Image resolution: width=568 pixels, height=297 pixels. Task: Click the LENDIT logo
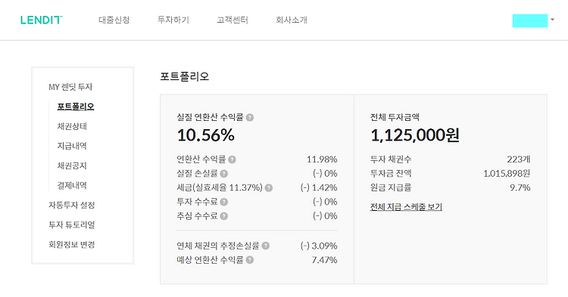click(x=42, y=20)
